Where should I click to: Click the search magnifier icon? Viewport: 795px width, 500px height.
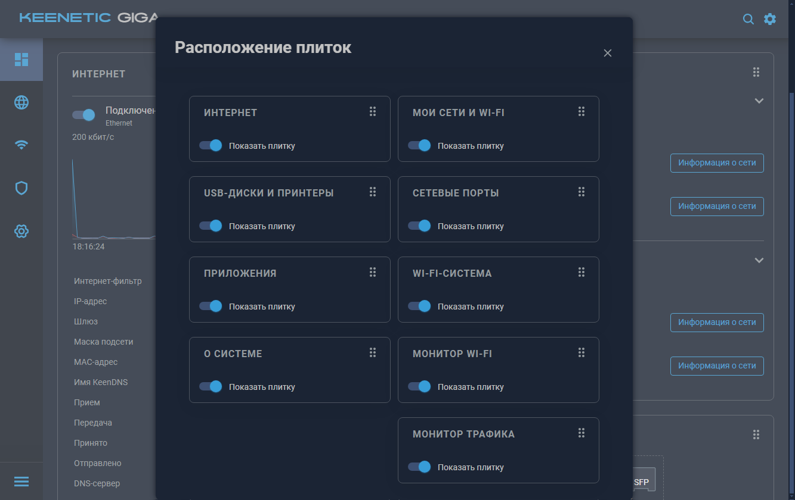pyautogui.click(x=748, y=19)
